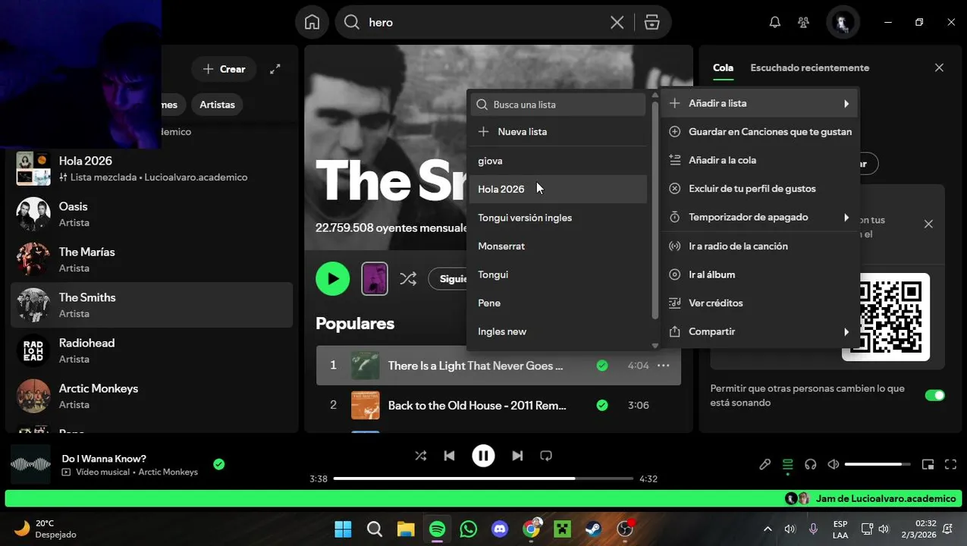967x546 pixels.
Task: Enter full screen mode
Action: (950, 465)
